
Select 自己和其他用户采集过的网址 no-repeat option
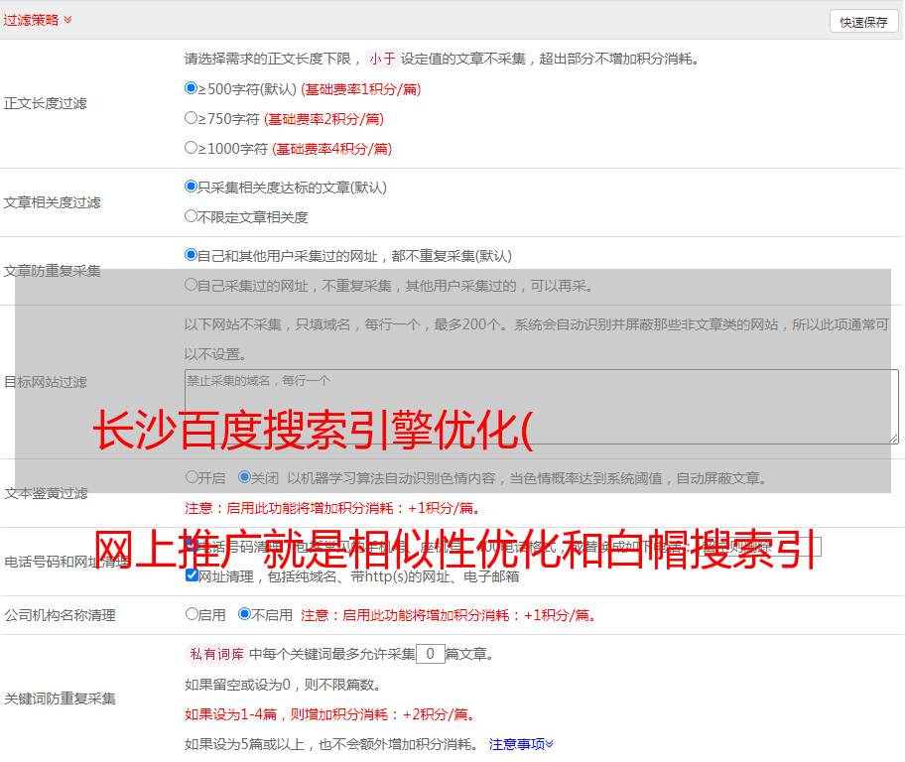[192, 255]
